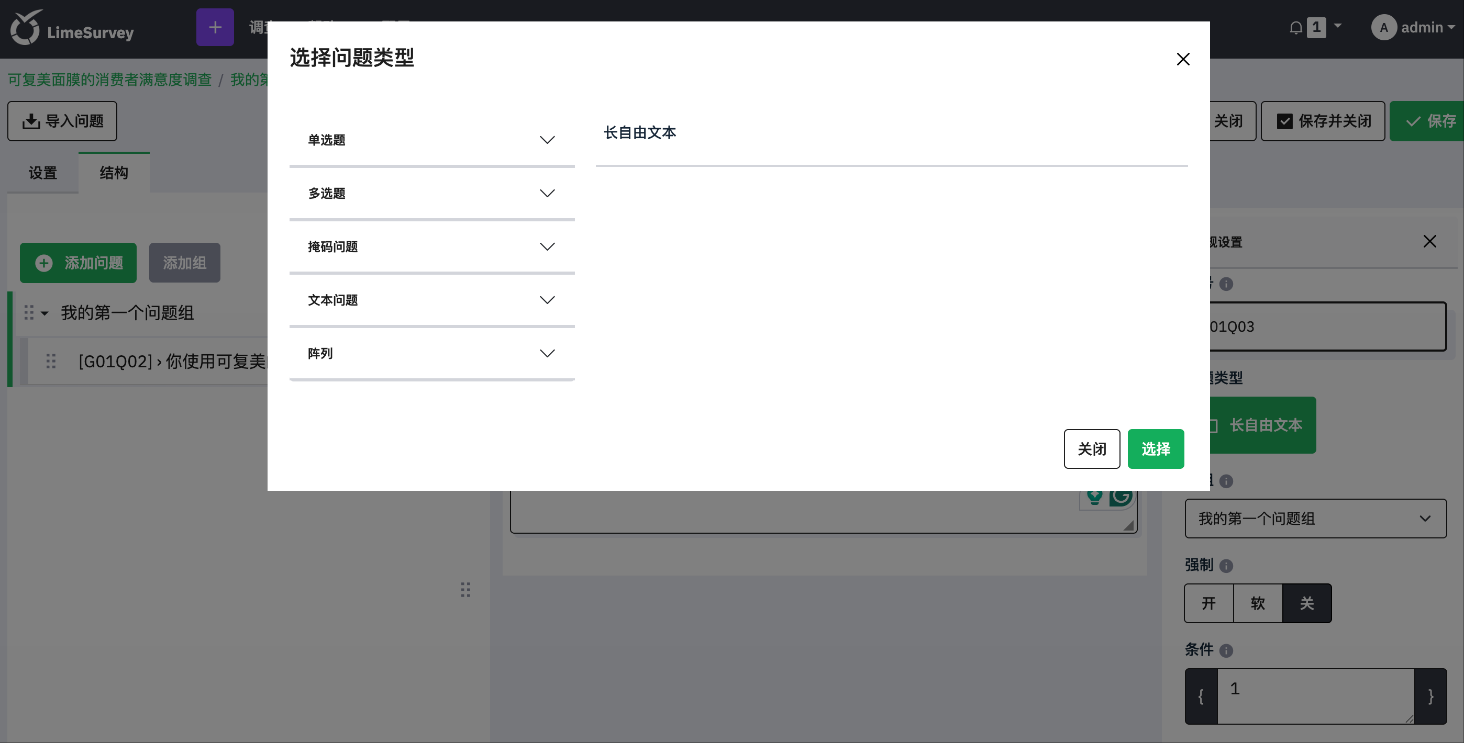Click the 选择问题类型 dialog title

click(x=351, y=58)
